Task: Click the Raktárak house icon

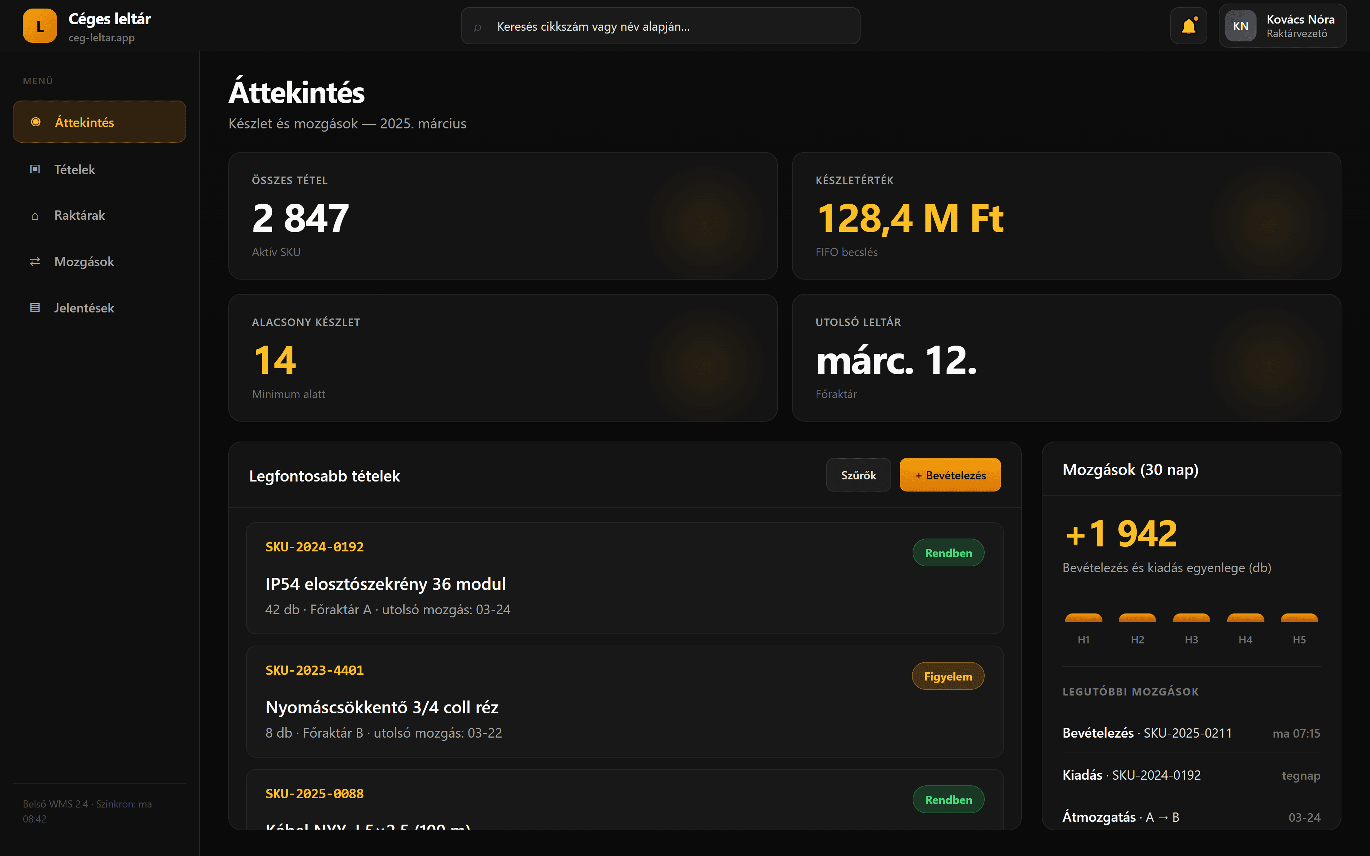Action: [x=35, y=215]
